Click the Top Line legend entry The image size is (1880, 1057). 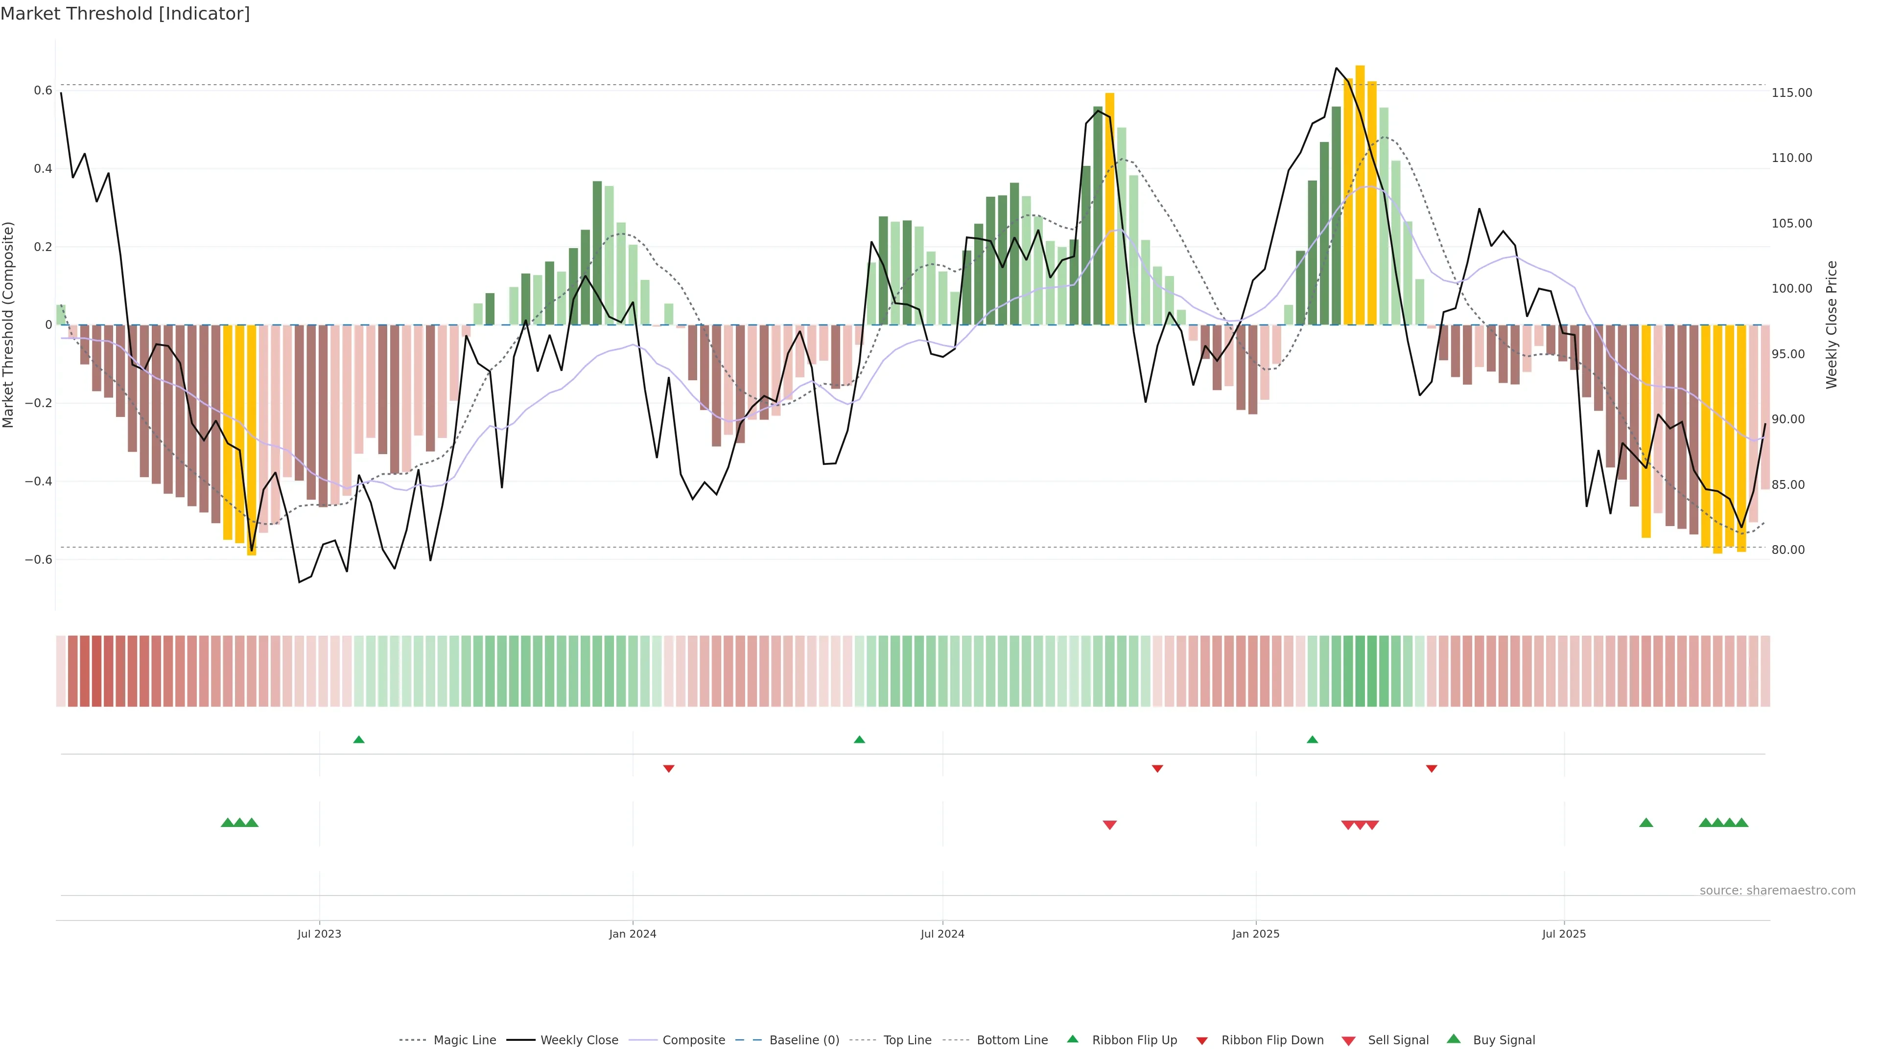click(907, 1040)
